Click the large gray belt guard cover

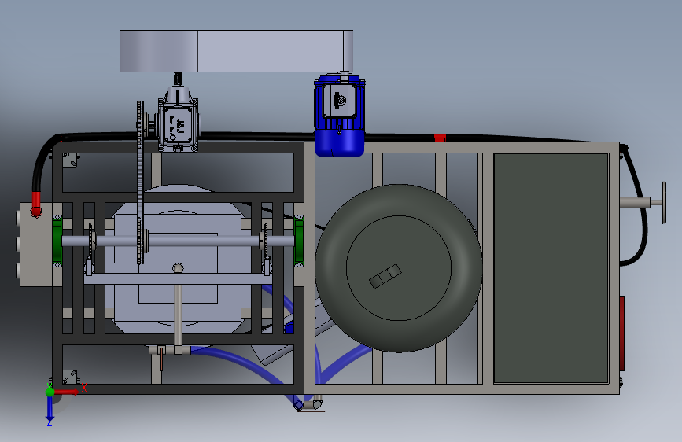pos(237,51)
